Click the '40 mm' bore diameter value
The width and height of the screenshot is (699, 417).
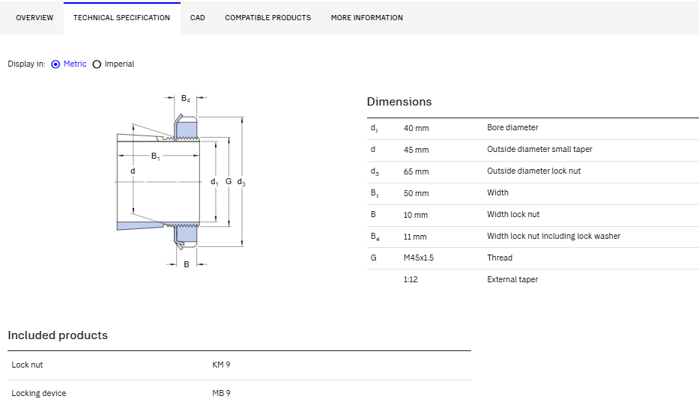point(416,128)
